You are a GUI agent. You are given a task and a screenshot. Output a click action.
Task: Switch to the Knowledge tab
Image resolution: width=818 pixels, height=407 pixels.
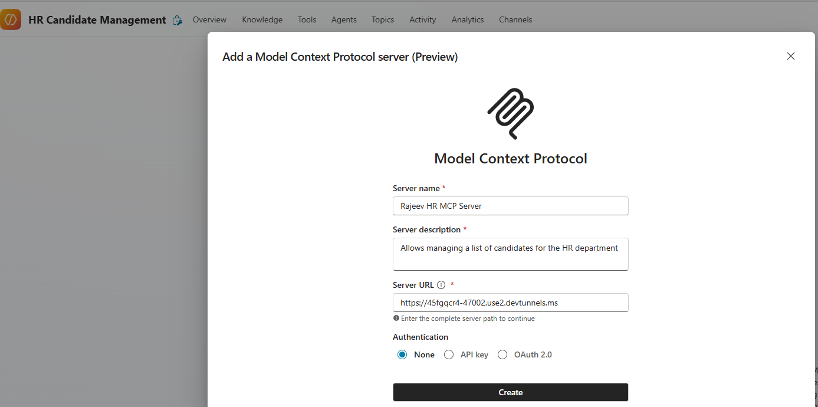(262, 19)
